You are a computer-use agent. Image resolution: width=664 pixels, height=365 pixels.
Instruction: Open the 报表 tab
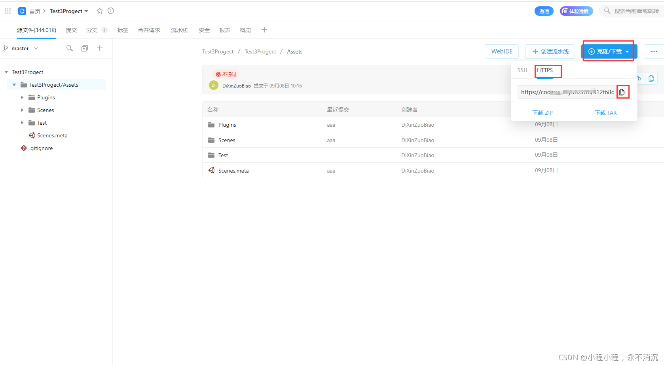coord(225,30)
